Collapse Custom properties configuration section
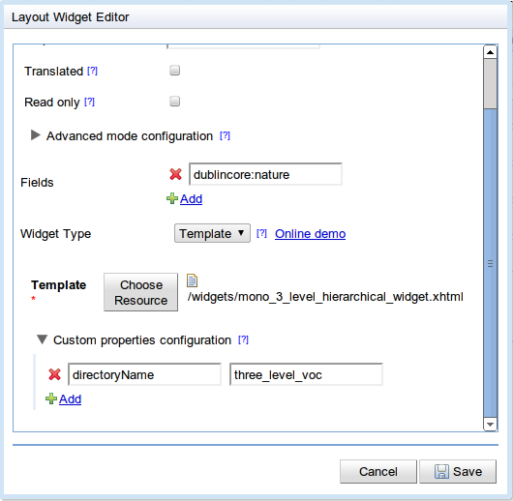Image resolution: width=513 pixels, height=501 pixels. click(x=42, y=339)
